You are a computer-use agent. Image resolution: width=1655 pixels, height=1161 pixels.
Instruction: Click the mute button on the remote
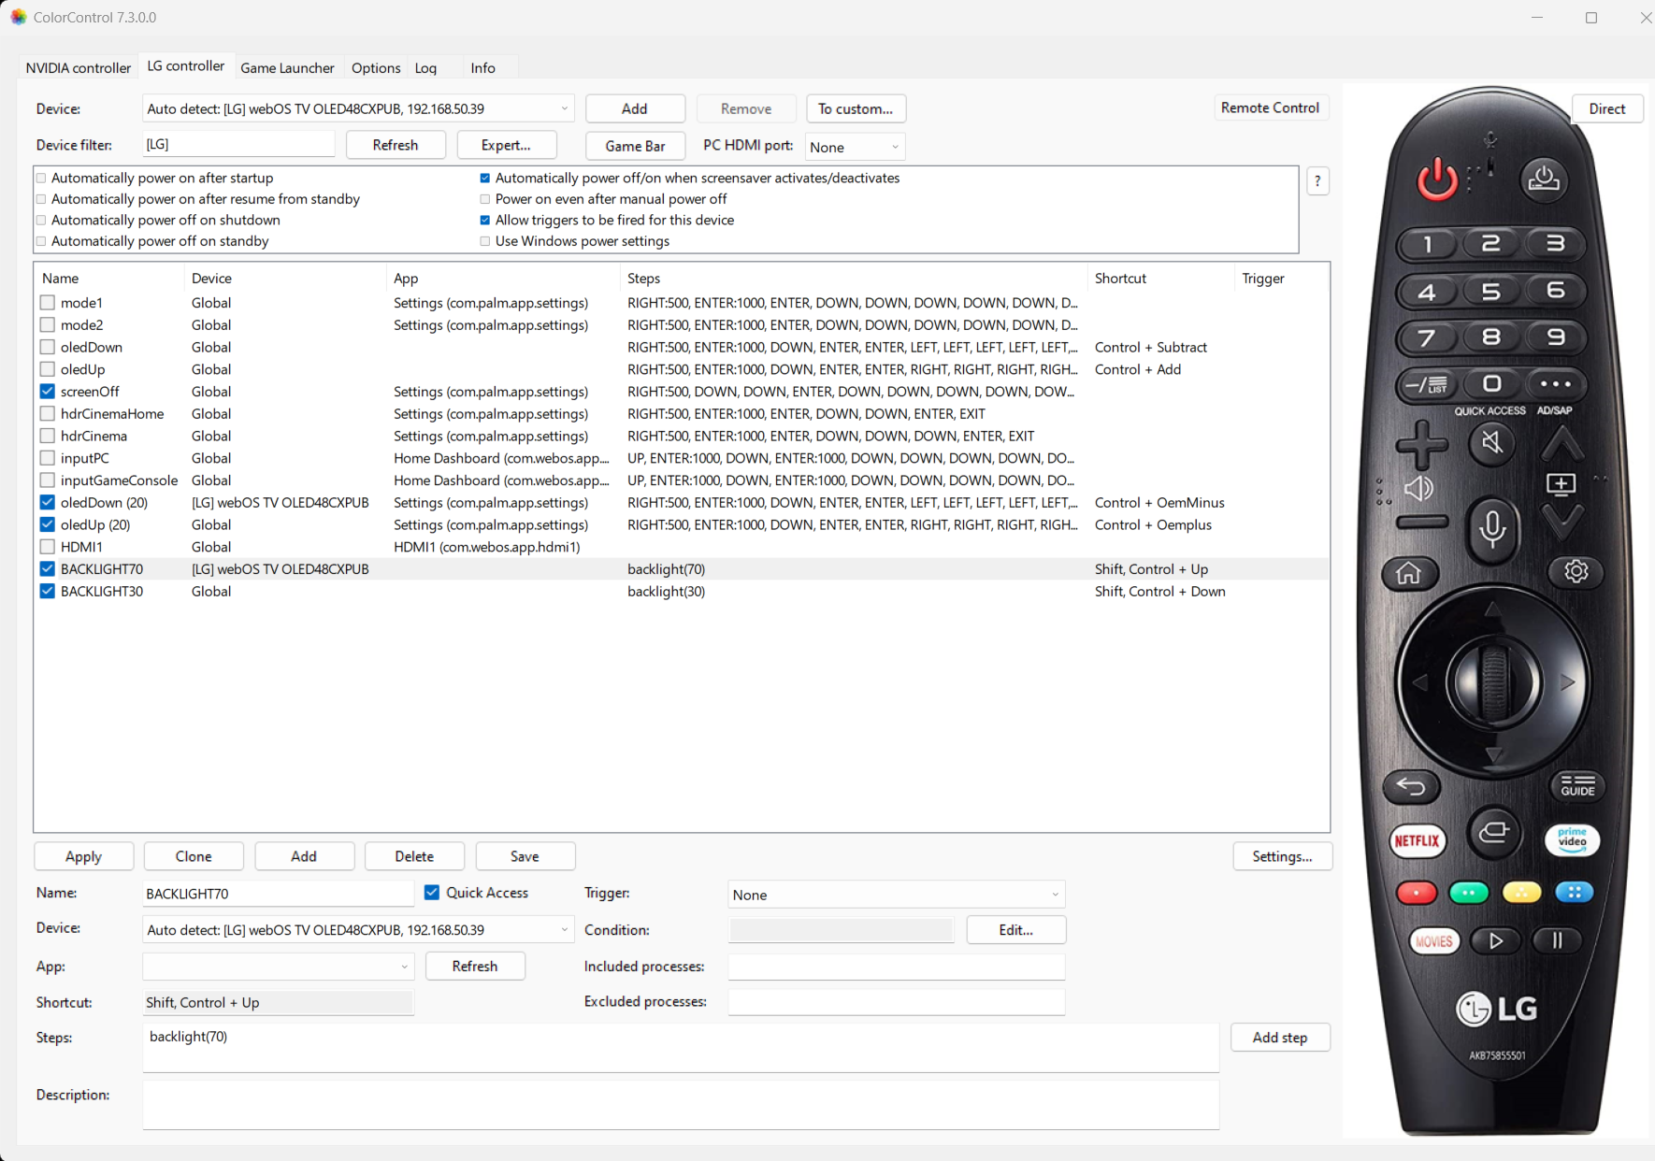click(x=1491, y=442)
